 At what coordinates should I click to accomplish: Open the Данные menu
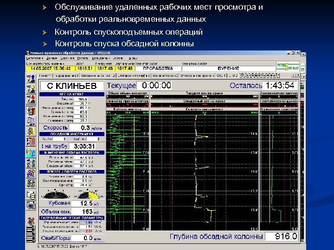pyautogui.click(x=52, y=58)
